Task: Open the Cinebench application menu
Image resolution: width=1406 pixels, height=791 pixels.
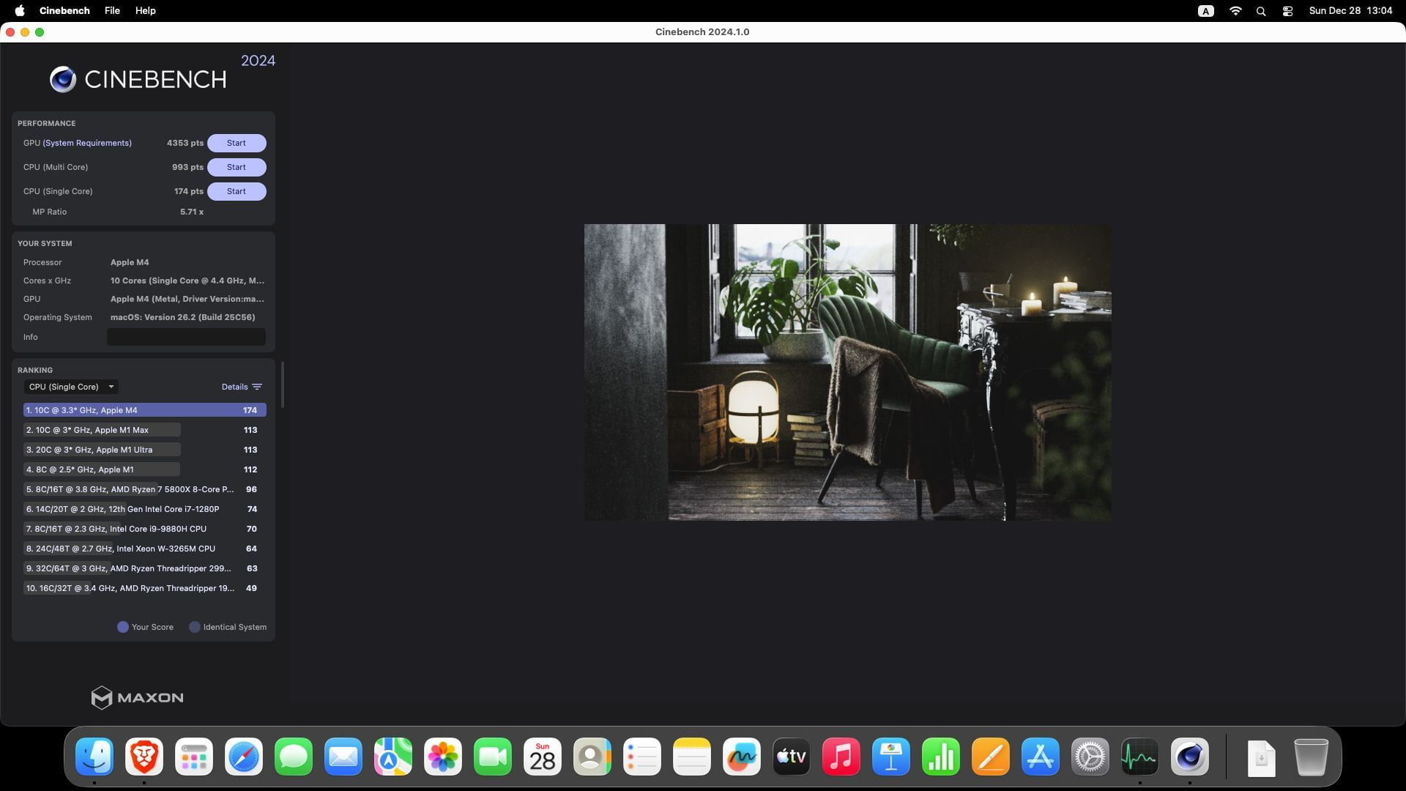Action: (x=64, y=10)
